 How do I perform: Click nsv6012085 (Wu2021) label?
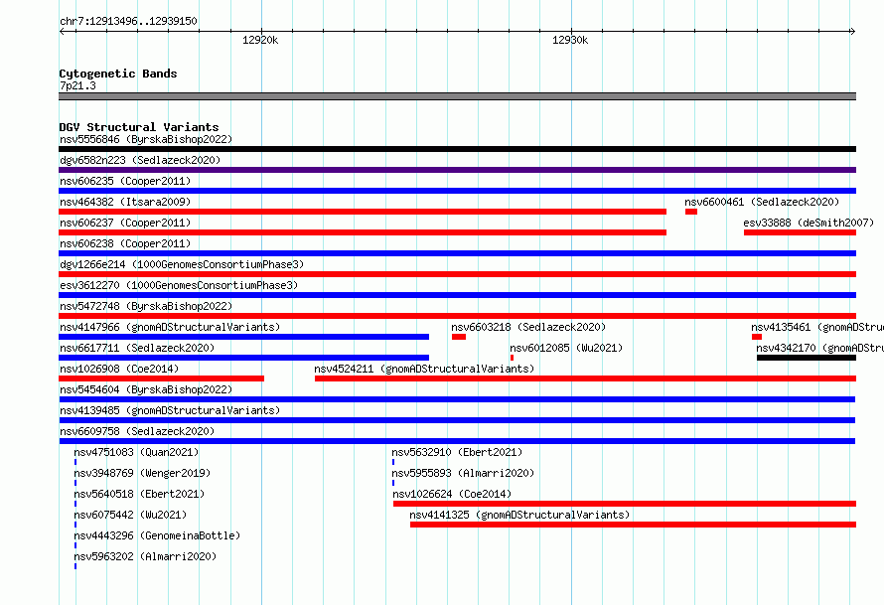(566, 348)
